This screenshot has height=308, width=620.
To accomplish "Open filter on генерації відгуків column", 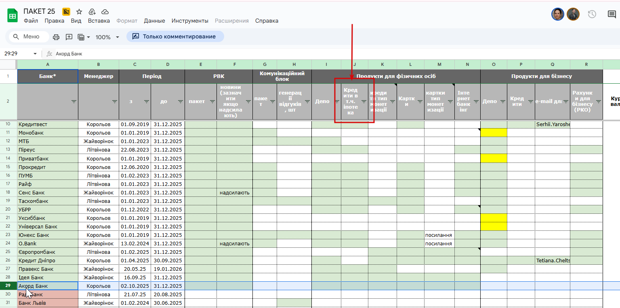I will (307, 101).
